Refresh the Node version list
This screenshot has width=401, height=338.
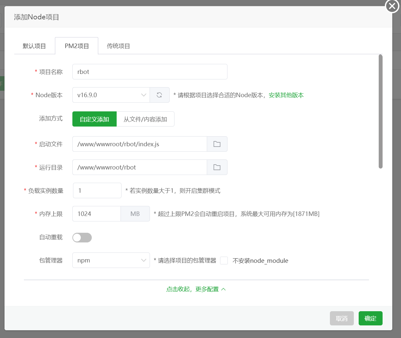click(x=160, y=95)
